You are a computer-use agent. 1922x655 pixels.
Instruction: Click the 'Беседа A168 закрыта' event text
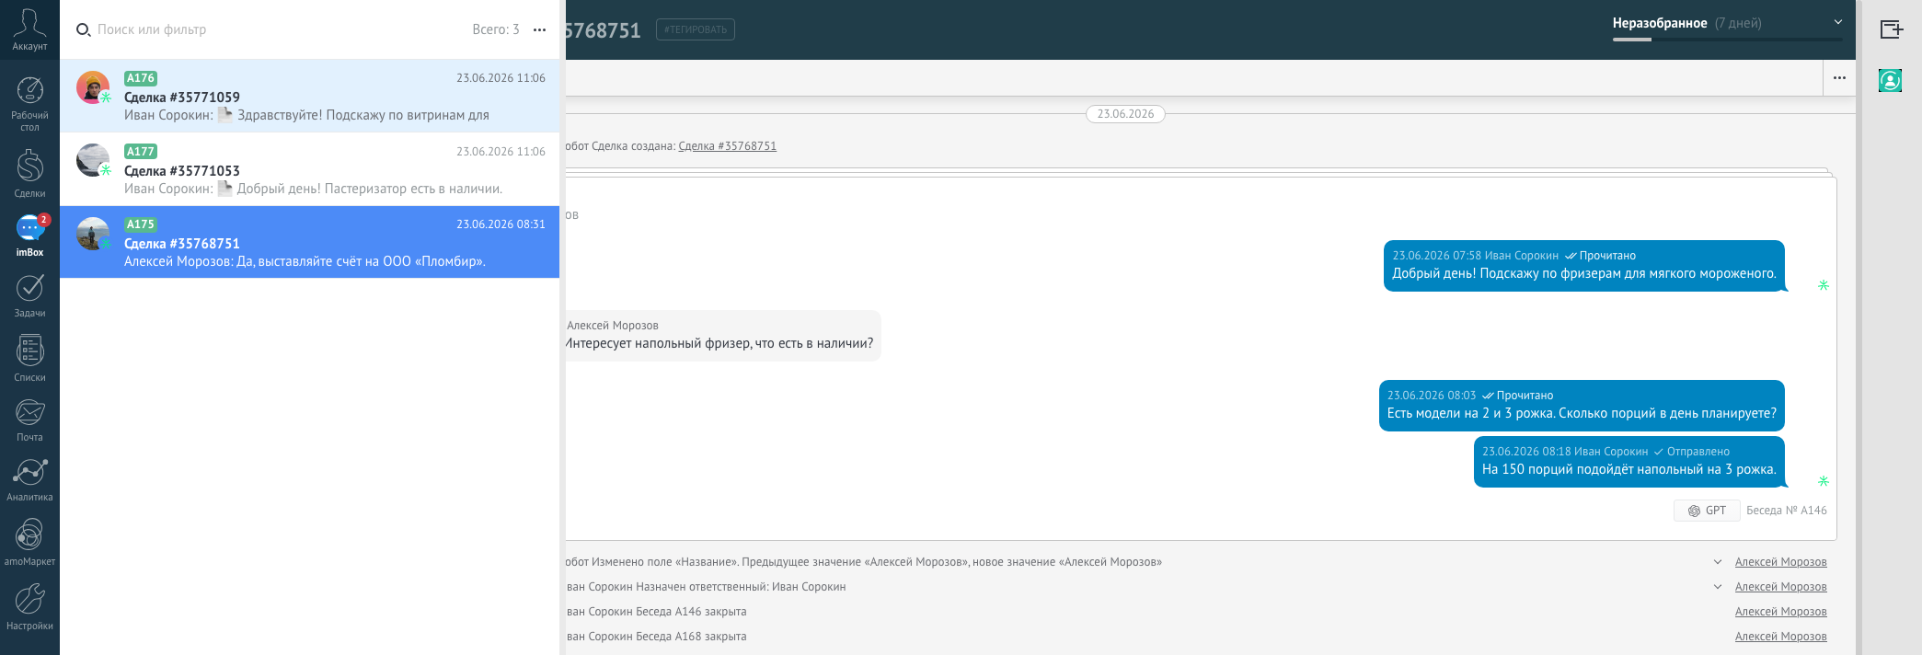point(691,637)
